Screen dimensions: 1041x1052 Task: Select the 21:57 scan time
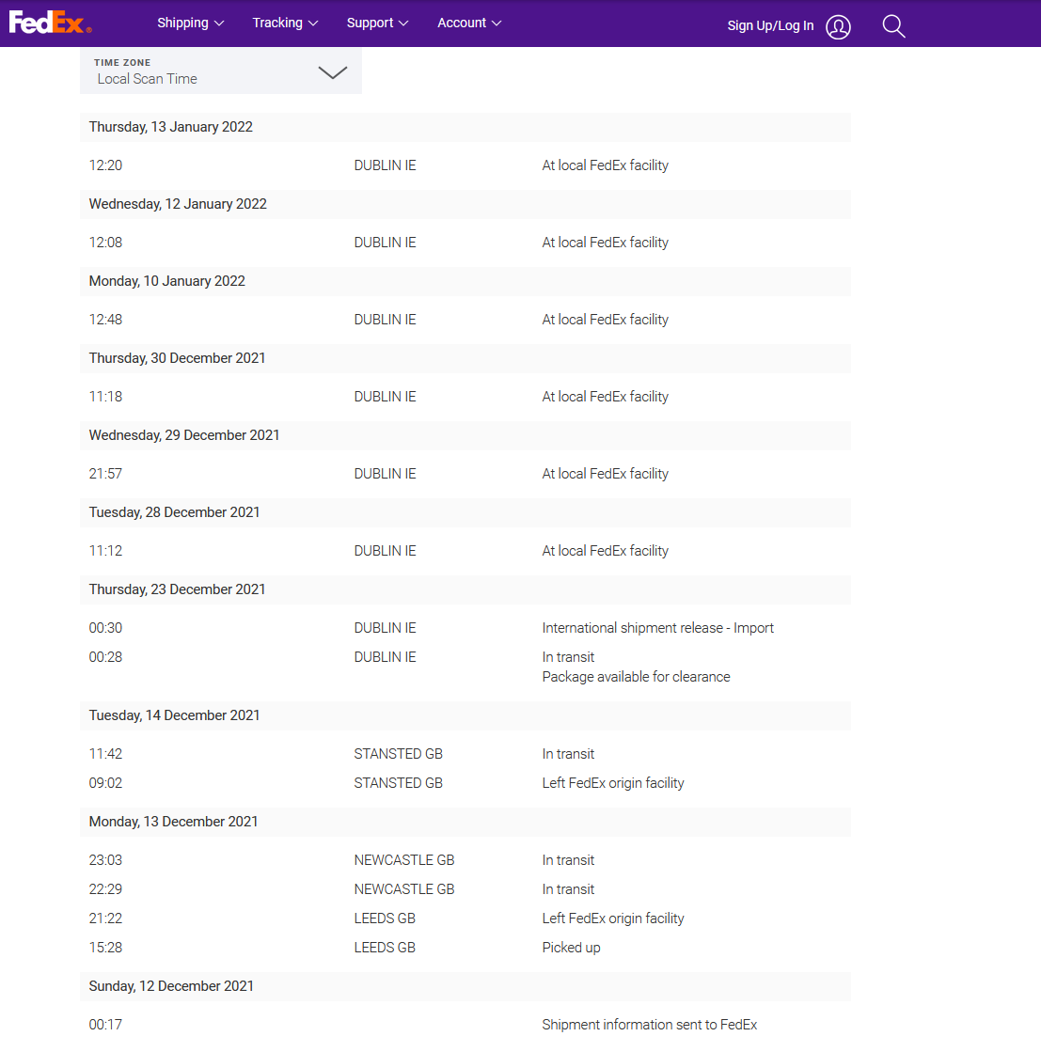(105, 474)
